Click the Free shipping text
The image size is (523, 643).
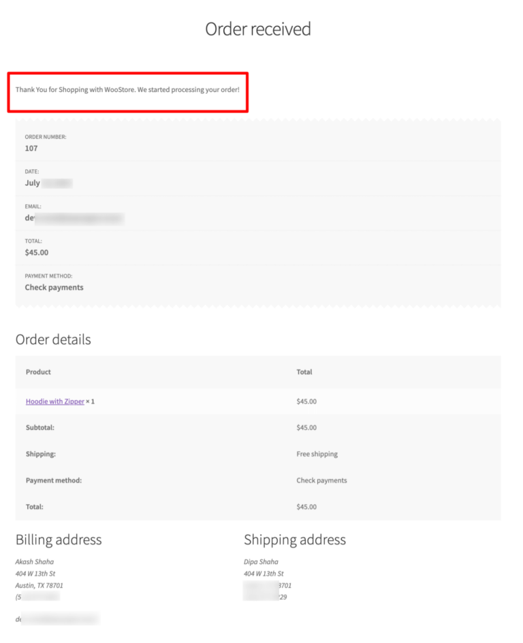point(317,454)
